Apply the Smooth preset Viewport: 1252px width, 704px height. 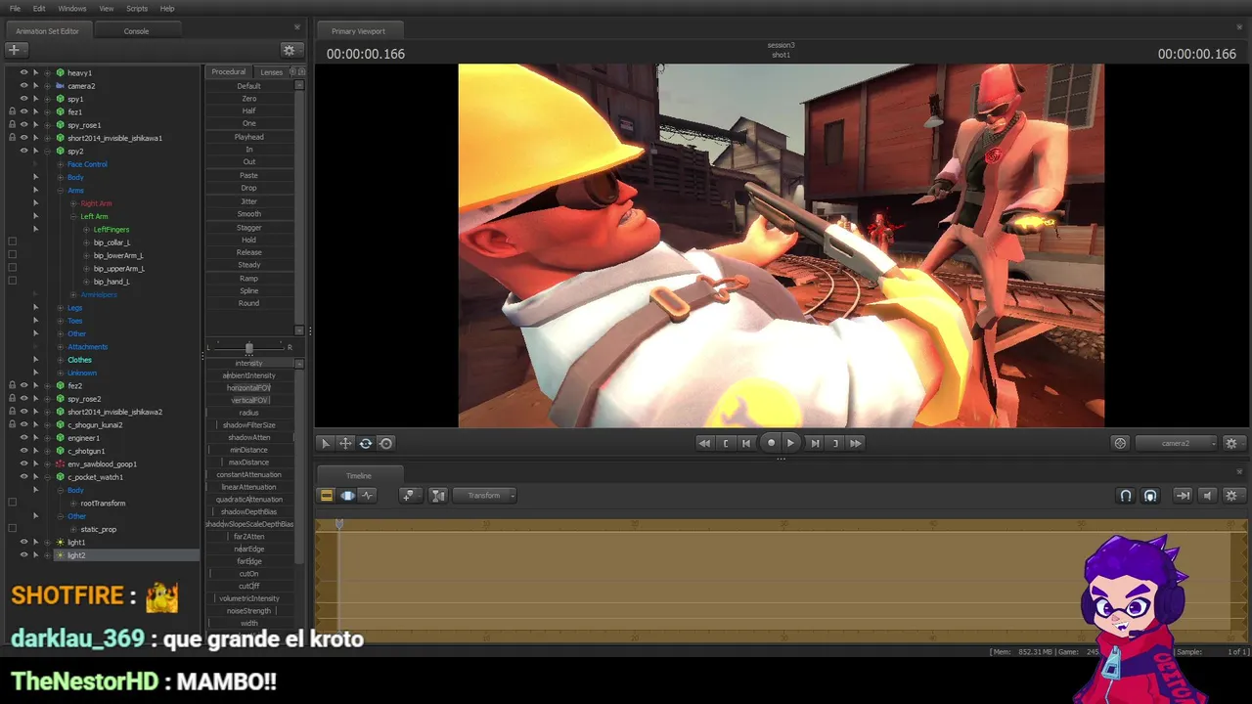pyautogui.click(x=249, y=214)
